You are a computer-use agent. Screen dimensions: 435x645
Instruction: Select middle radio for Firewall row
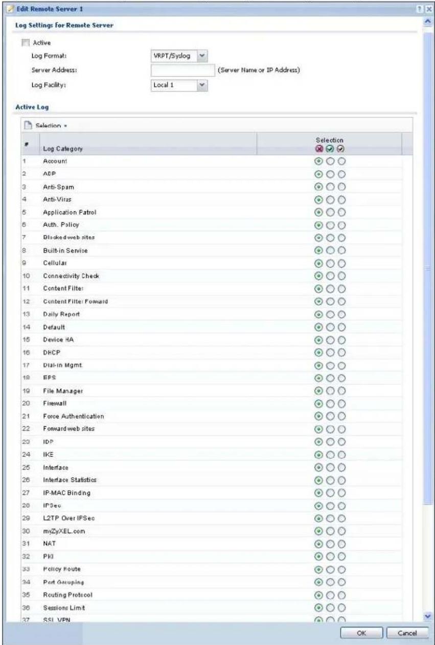331,403
